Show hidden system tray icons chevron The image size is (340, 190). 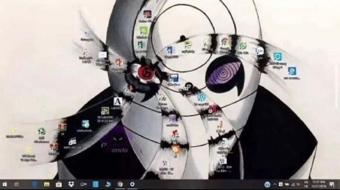click(274, 184)
